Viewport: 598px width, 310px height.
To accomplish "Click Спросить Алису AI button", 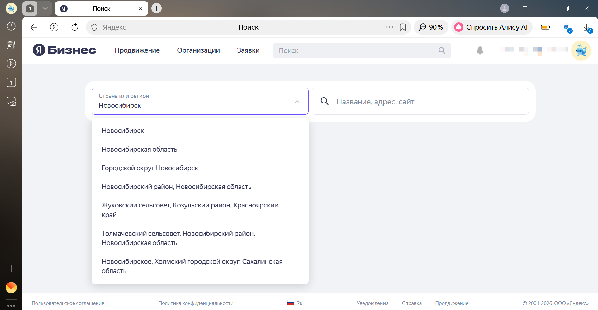I will coord(492,27).
